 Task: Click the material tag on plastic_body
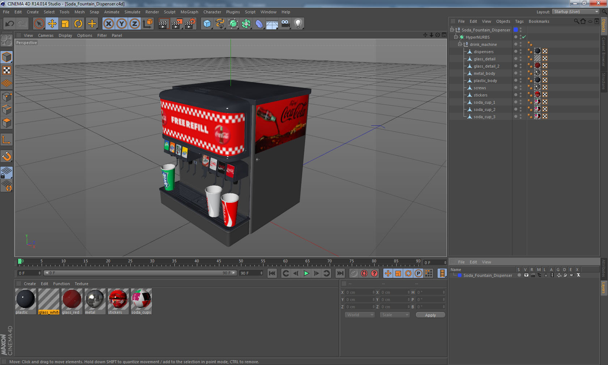tap(537, 80)
